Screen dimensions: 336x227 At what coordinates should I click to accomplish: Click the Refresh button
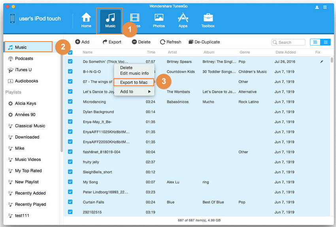[170, 42]
